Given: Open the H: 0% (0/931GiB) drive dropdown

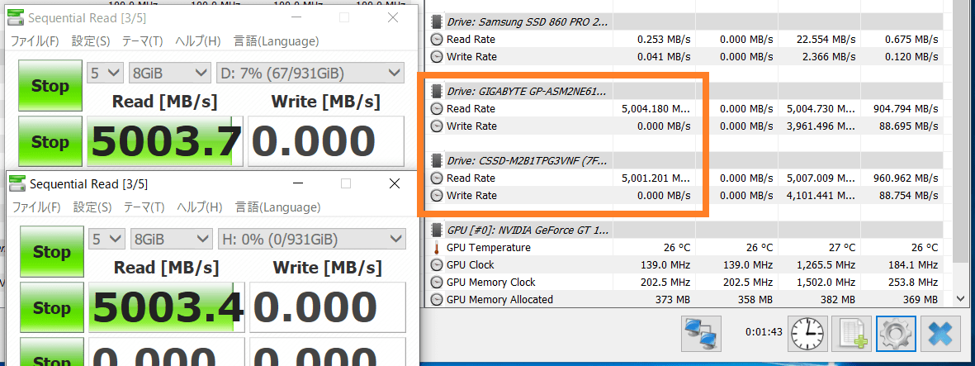Looking at the screenshot, I should [311, 239].
